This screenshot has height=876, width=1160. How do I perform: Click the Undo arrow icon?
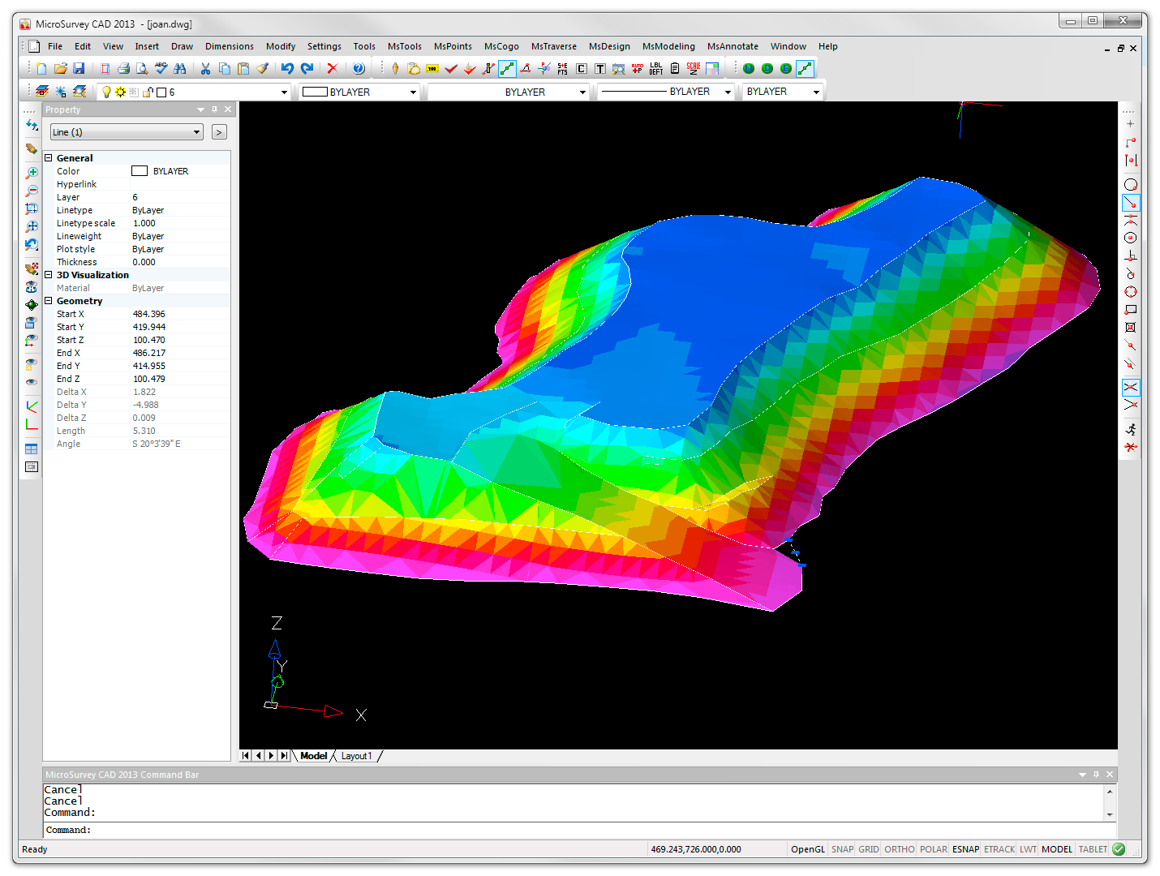tap(287, 69)
